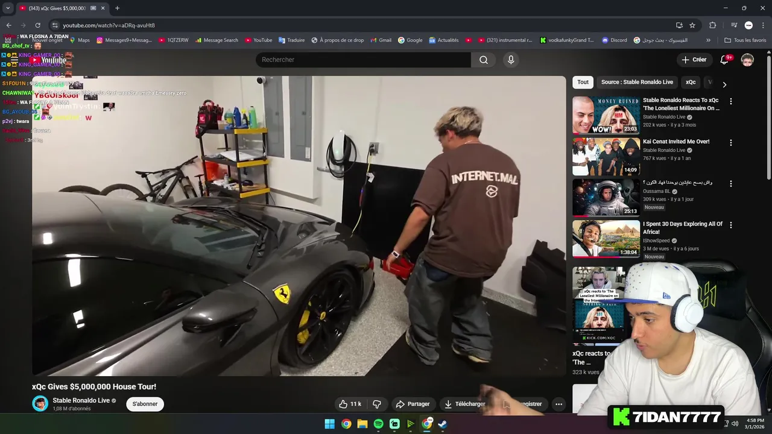Image resolution: width=772 pixels, height=434 pixels.
Task: Open options for 30 Days Exploring Africa video
Action: (731, 225)
